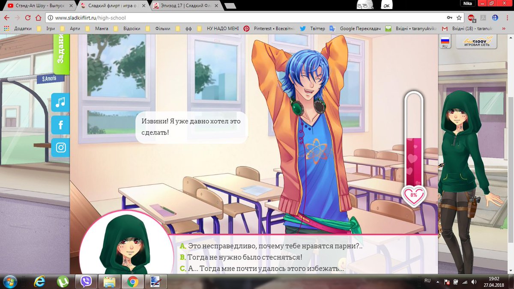The width and height of the screenshot is (514, 289).
Task: Click the site info icon in the address bar
Action: click(x=50, y=18)
